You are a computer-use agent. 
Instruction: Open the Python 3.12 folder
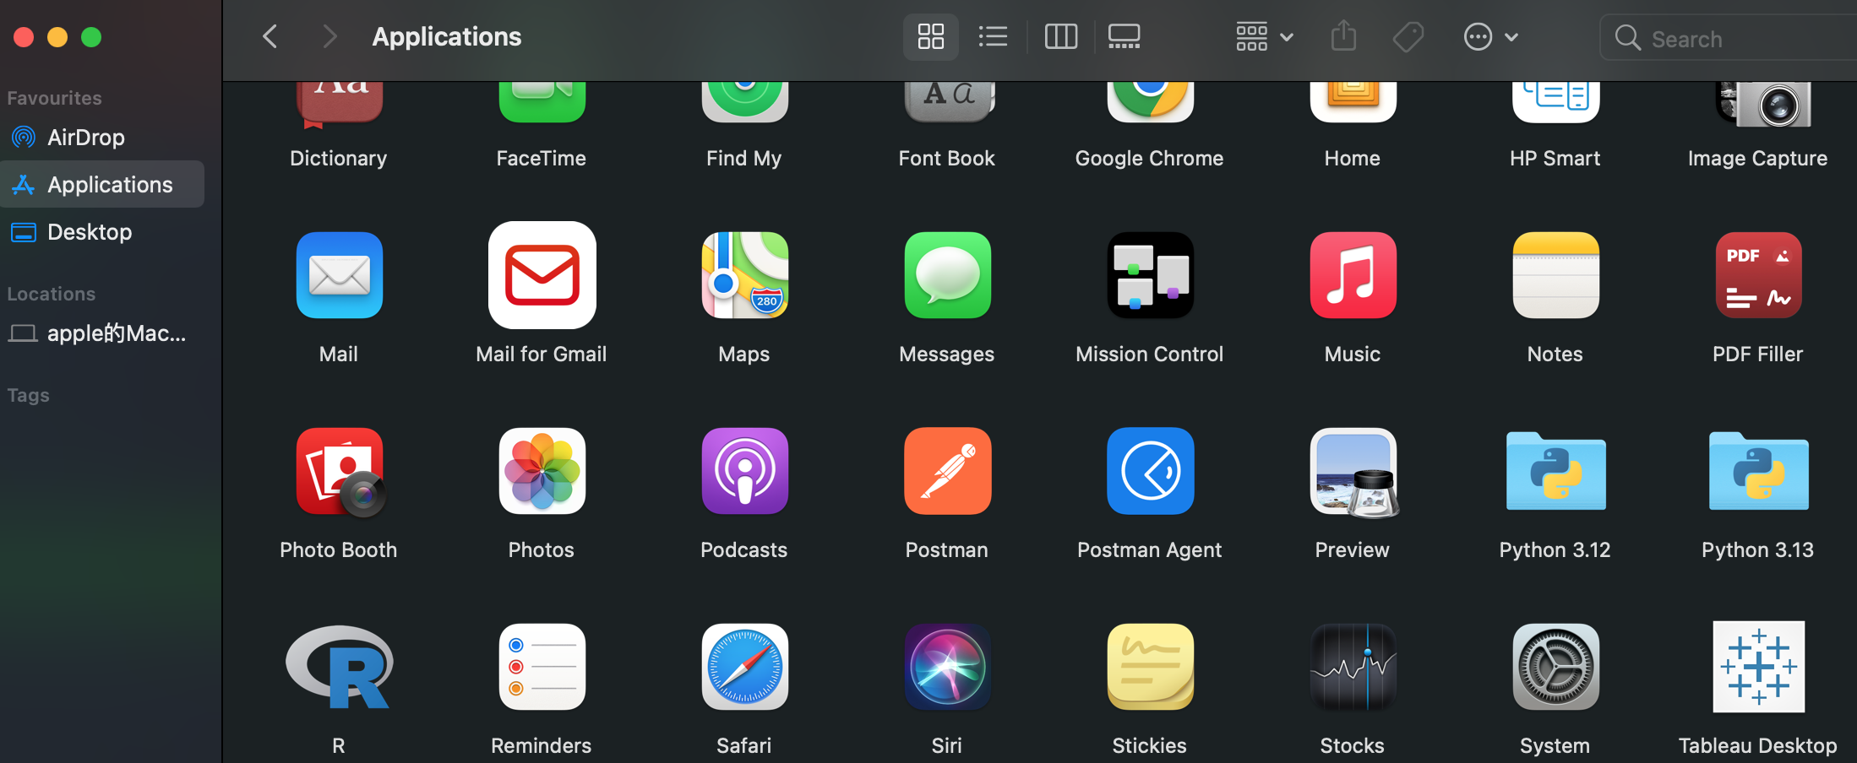pyautogui.click(x=1555, y=471)
